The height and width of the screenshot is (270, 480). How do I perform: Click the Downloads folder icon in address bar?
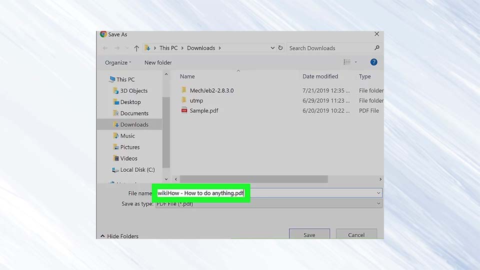[x=147, y=48]
